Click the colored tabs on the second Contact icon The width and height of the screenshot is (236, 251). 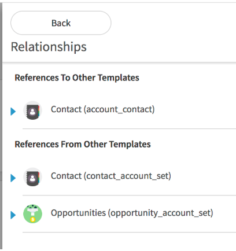pos(39,178)
